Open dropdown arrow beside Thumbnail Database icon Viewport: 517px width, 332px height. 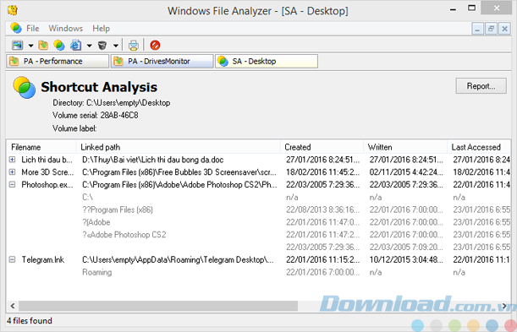tap(30, 46)
